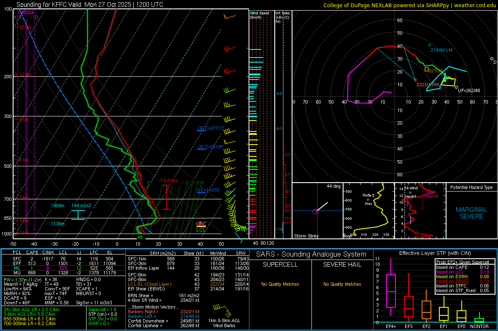
Task: Click the MeanW = 7.4g/kg value
Action: click(21, 284)
